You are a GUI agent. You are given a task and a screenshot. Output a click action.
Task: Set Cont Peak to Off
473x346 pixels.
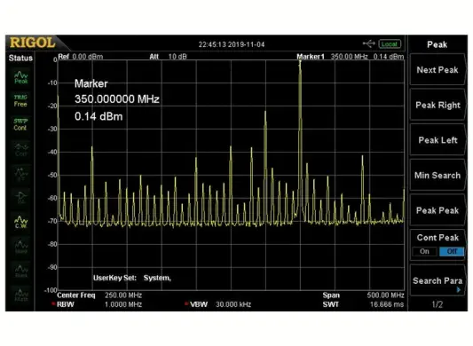pyautogui.click(x=452, y=251)
